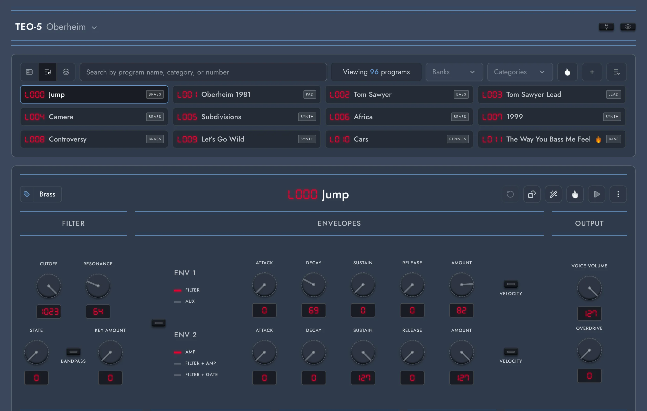Click the randomize dice icon

[x=532, y=194]
